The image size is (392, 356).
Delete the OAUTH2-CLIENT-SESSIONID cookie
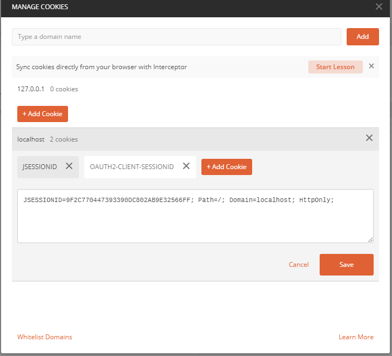pos(186,166)
